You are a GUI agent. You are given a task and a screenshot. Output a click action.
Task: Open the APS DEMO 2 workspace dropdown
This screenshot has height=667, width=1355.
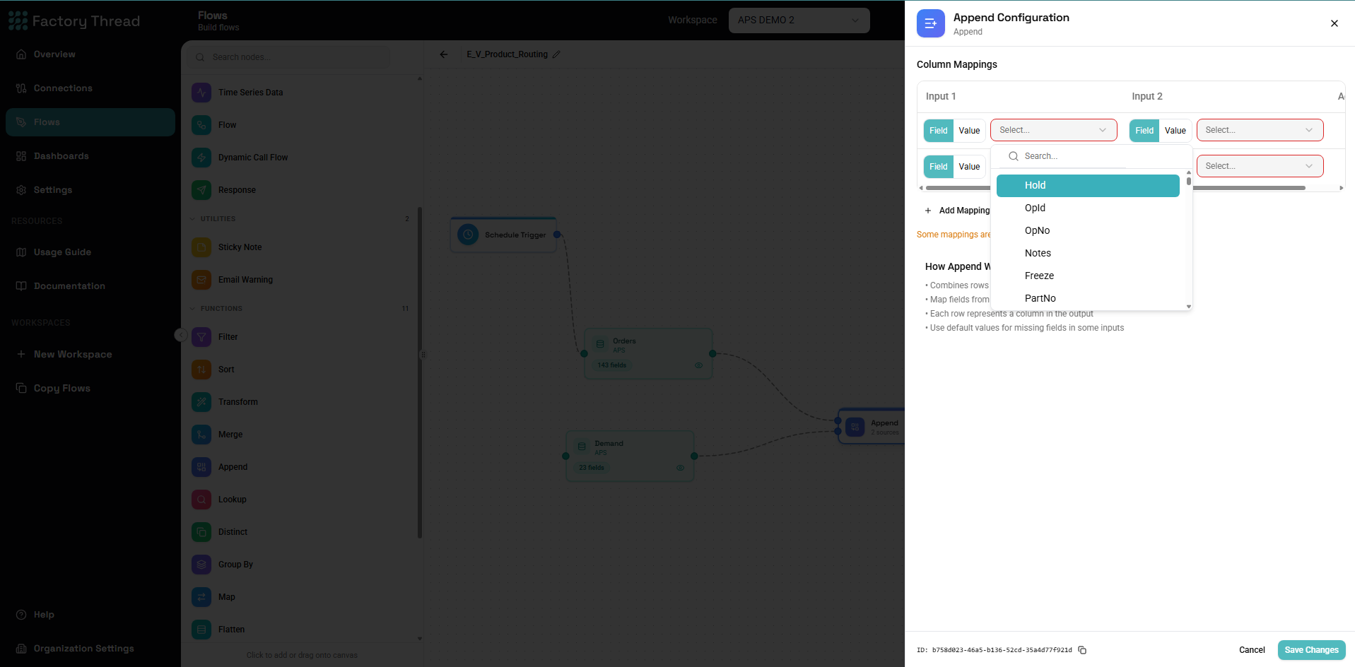click(799, 20)
